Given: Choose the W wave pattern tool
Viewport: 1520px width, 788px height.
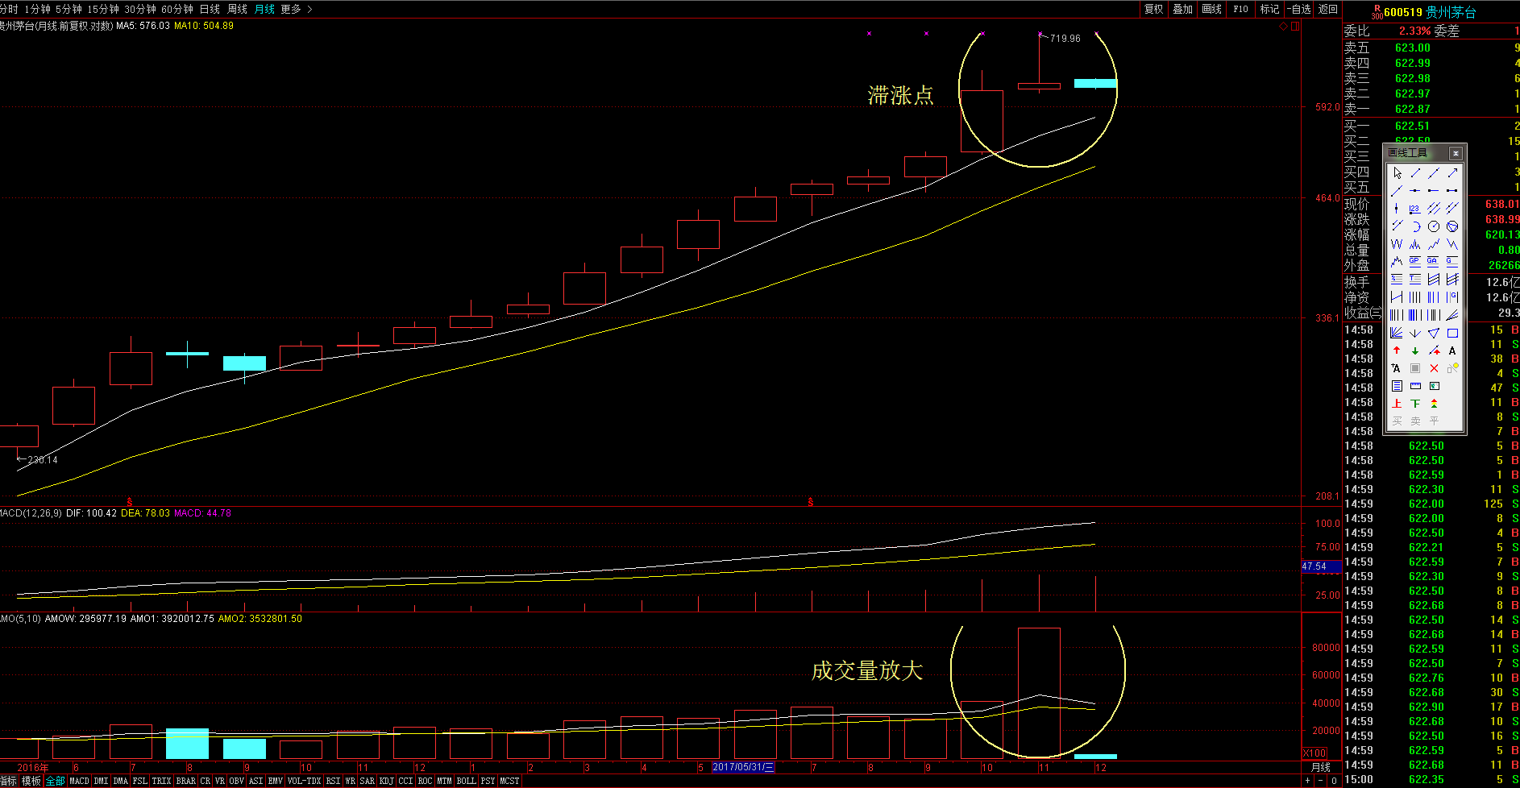Looking at the screenshot, I should click(x=1397, y=243).
